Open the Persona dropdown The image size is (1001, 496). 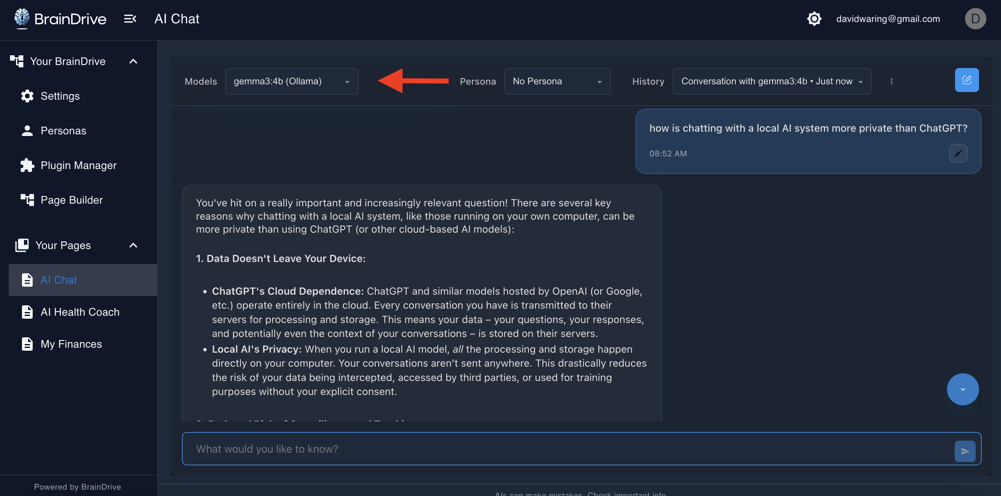pyautogui.click(x=556, y=81)
